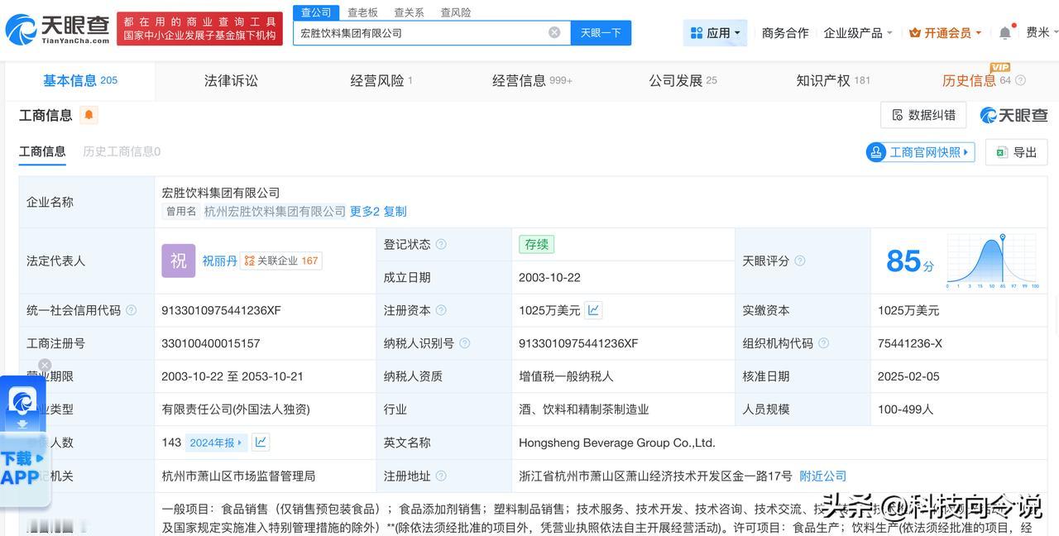
Task: Click the 天眼评分 distribution curve chart
Action: point(993,261)
